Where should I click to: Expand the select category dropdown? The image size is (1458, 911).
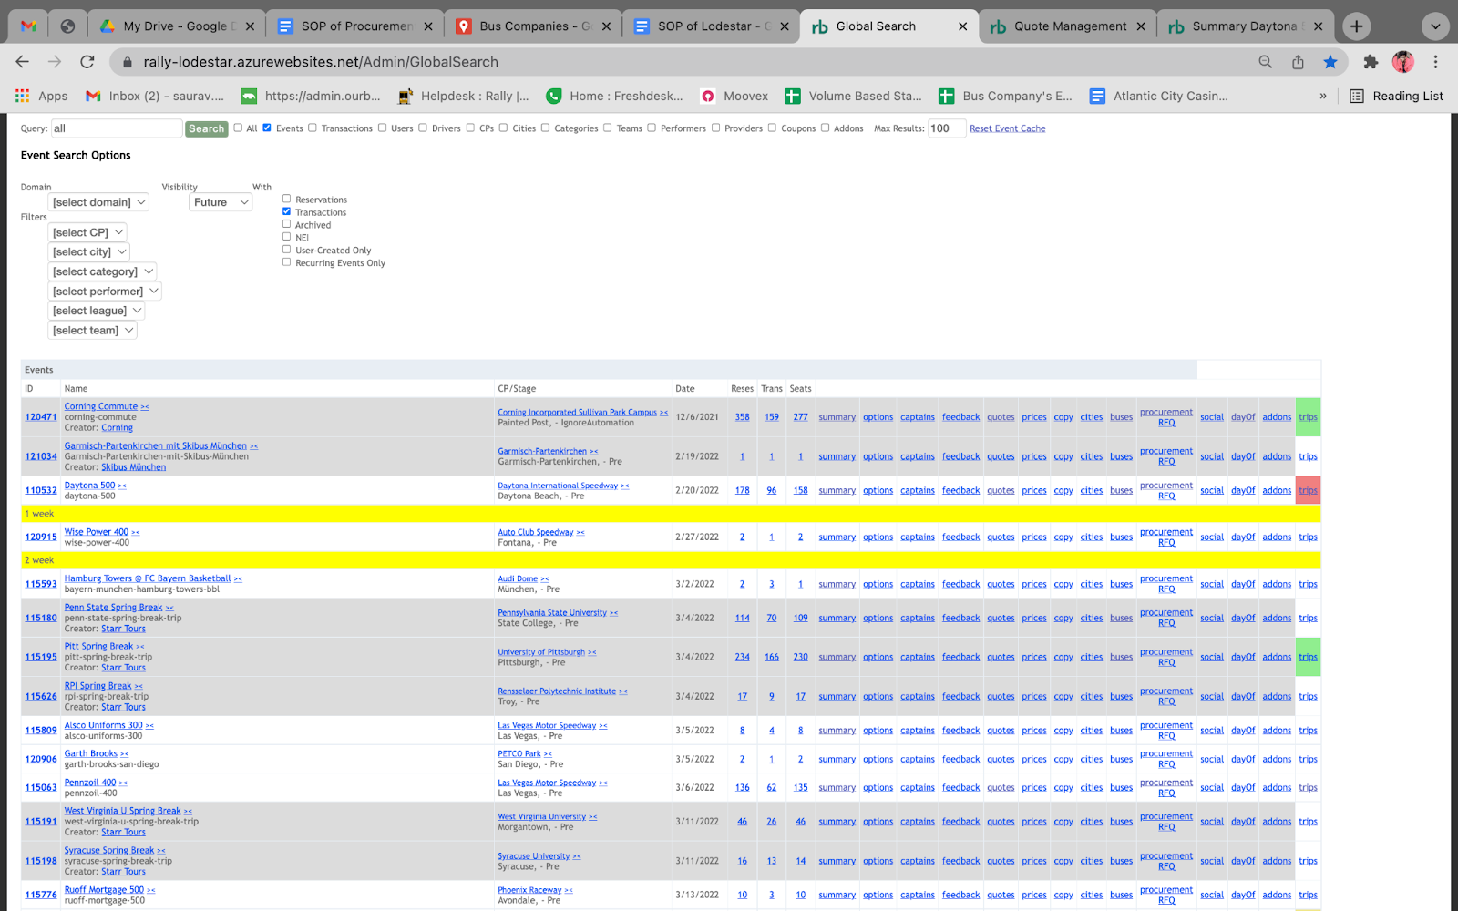[102, 271]
